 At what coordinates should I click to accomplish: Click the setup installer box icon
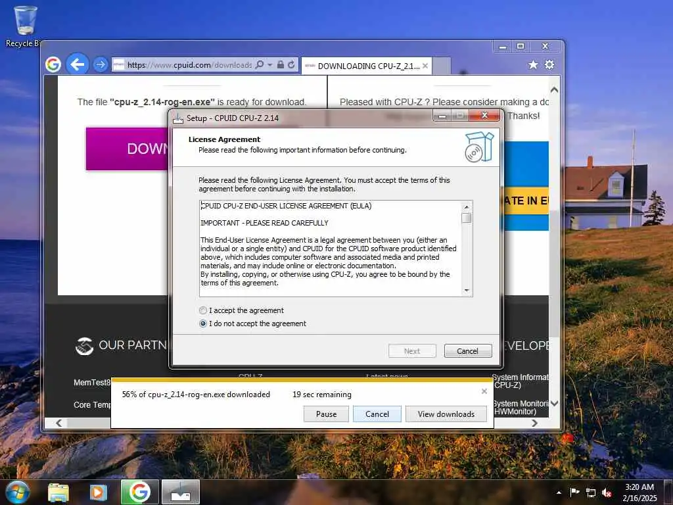[x=479, y=147]
